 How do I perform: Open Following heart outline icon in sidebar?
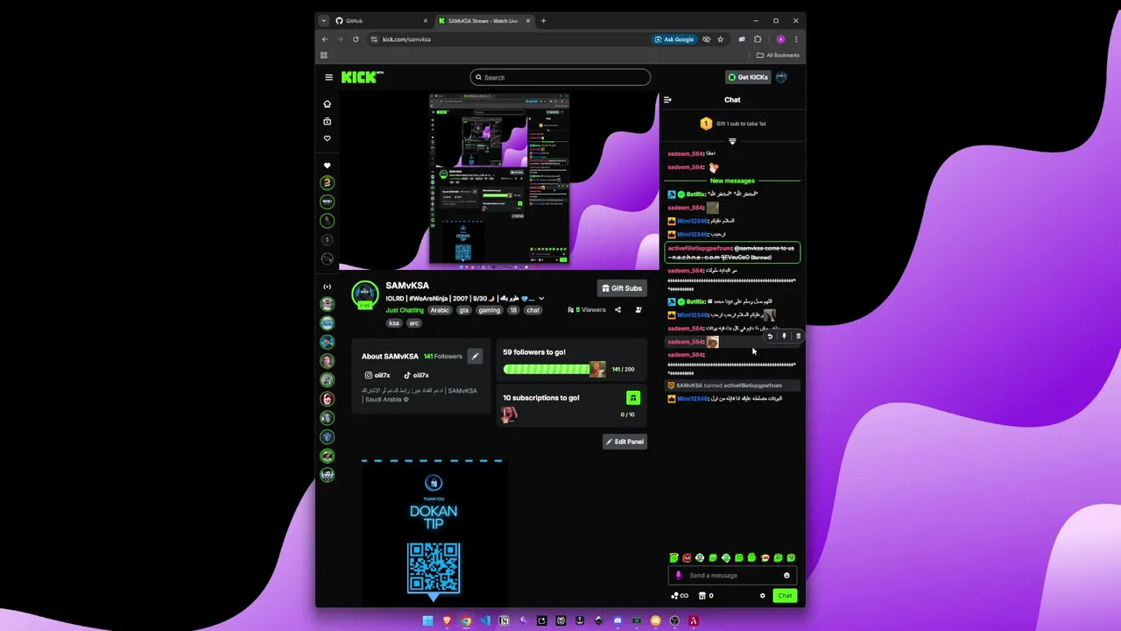coord(328,138)
